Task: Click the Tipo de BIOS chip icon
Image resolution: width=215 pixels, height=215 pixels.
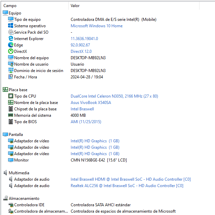Action: coord(11,121)
